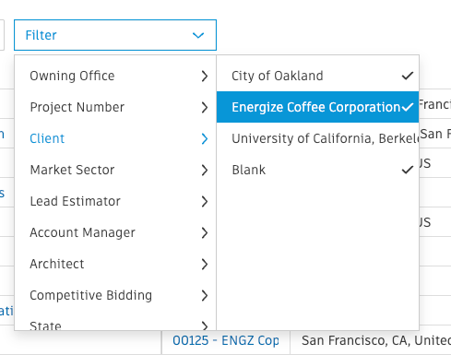Screen dimensions: 451x355
Task: Open the Filter dropdown
Action: point(115,35)
